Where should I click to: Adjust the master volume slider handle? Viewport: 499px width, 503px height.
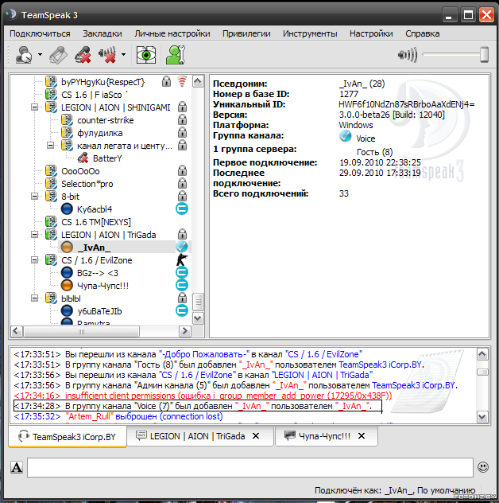tap(484, 55)
